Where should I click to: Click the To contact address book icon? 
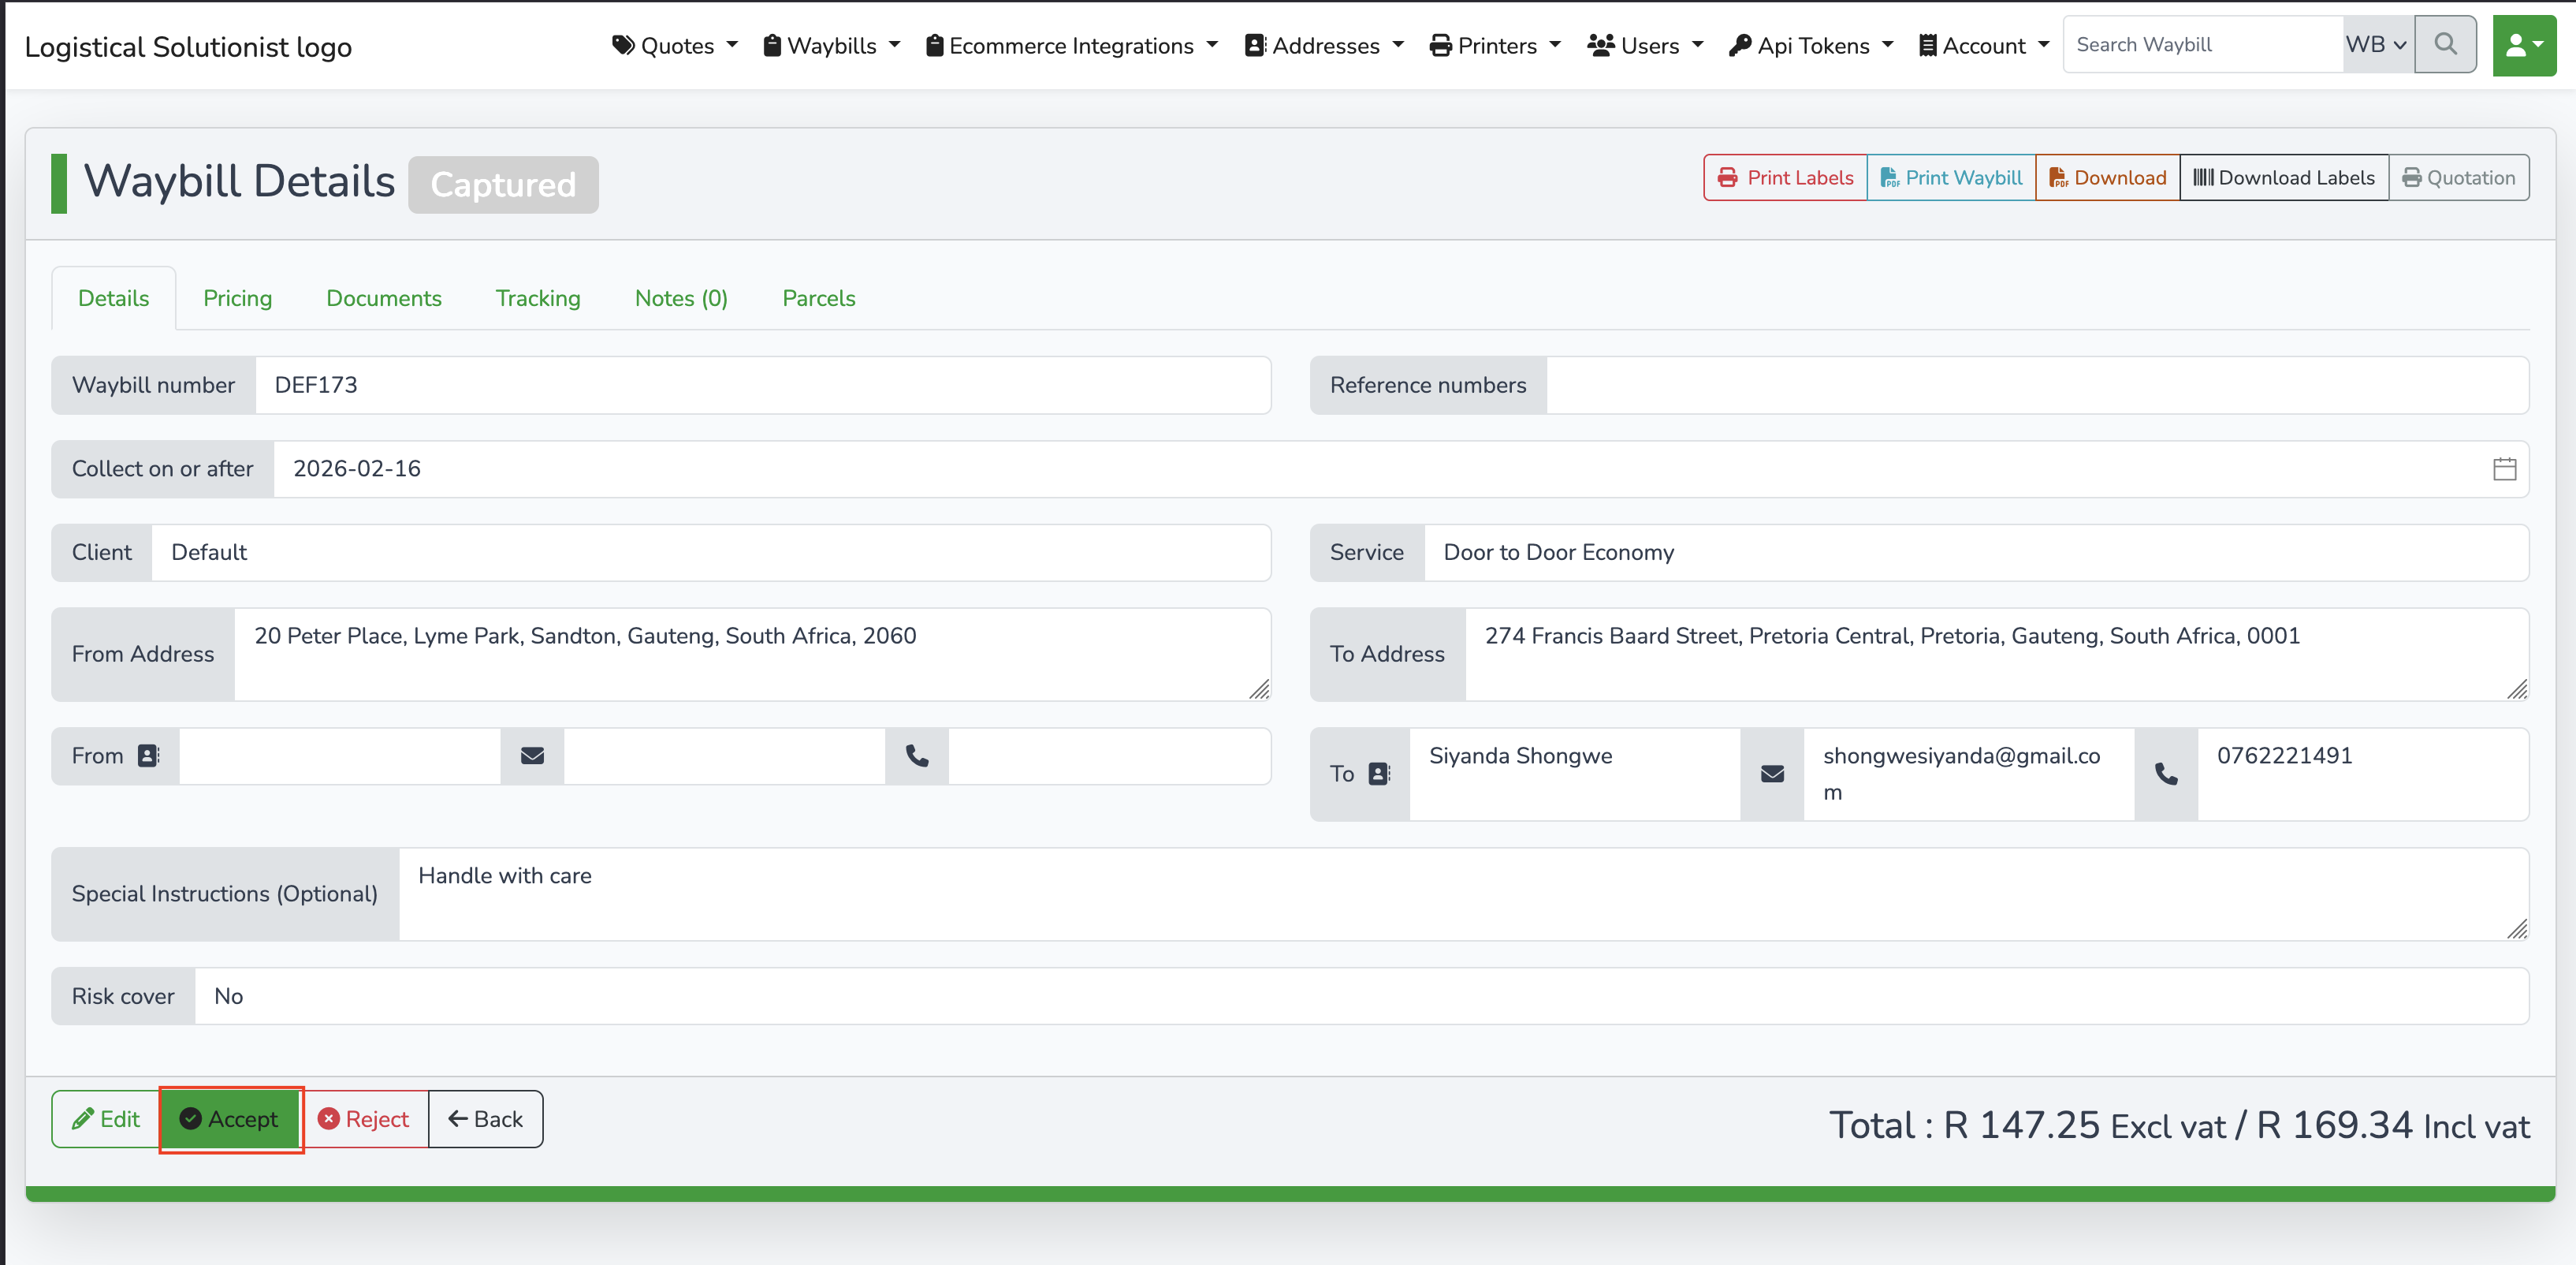pyautogui.click(x=1379, y=774)
